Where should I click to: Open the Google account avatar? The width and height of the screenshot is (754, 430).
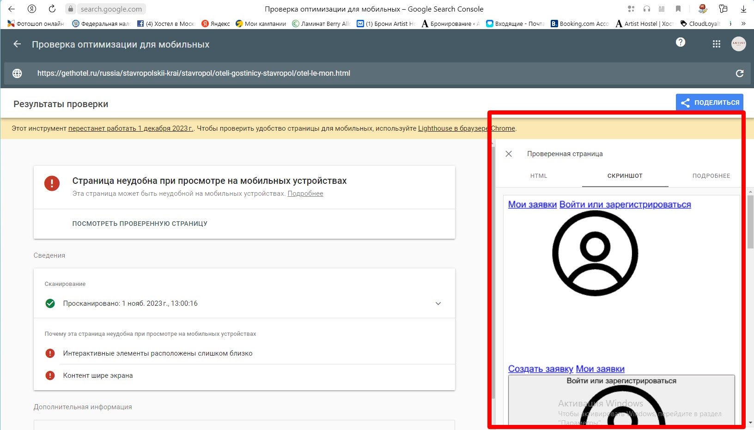point(739,44)
